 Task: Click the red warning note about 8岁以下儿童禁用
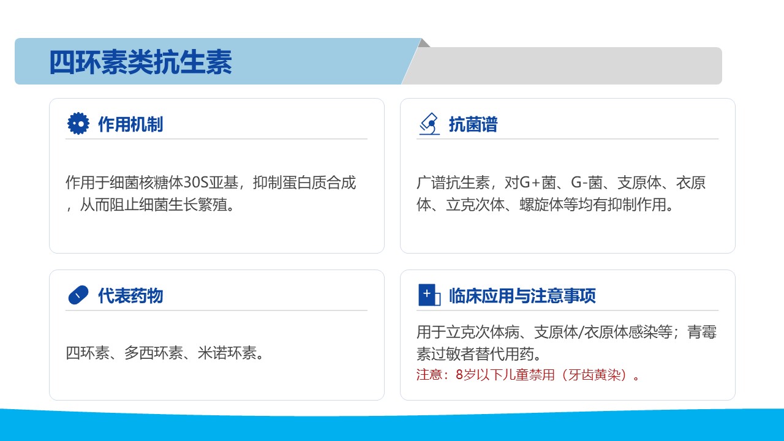point(529,375)
